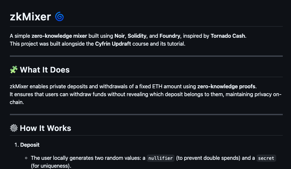Click the bold word Foundry
This screenshot has width=291, height=169.
coord(170,36)
